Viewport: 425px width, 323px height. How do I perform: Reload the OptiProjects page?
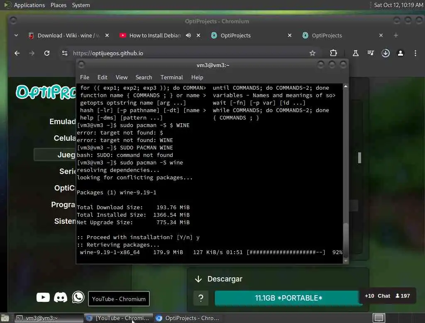coord(47,53)
